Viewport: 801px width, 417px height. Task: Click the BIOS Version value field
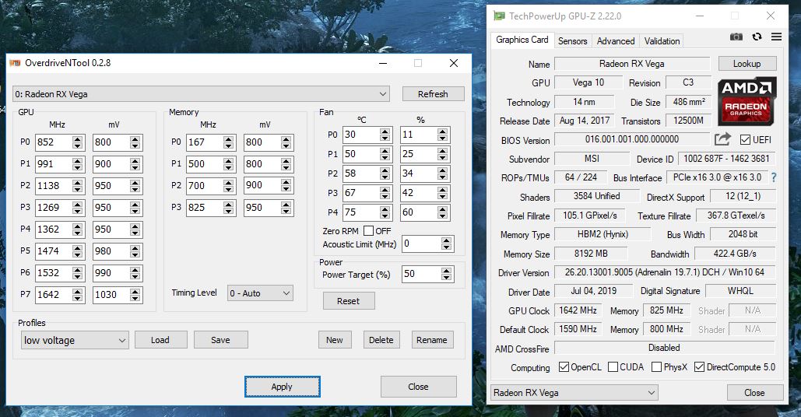click(632, 139)
